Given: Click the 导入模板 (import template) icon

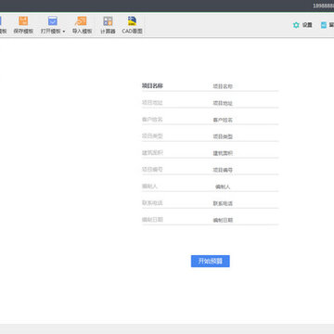Looking at the screenshot, I should tap(82, 21).
